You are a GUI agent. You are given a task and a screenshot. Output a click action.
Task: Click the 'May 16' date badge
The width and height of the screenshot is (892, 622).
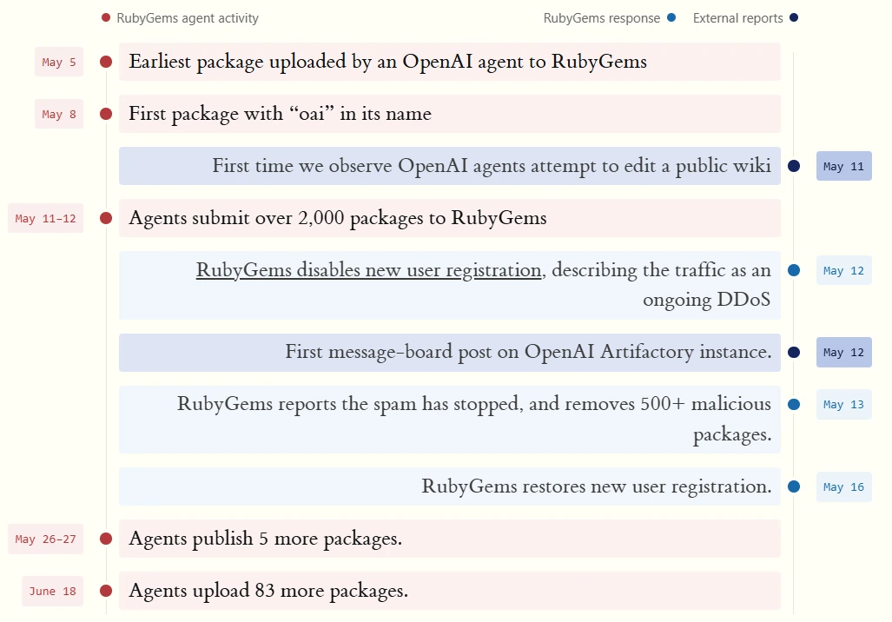(x=843, y=487)
